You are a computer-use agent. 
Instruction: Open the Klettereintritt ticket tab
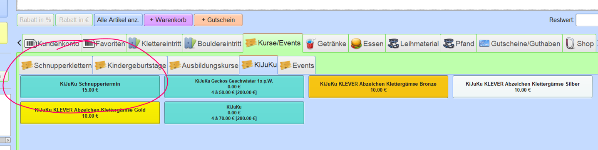tap(154, 44)
